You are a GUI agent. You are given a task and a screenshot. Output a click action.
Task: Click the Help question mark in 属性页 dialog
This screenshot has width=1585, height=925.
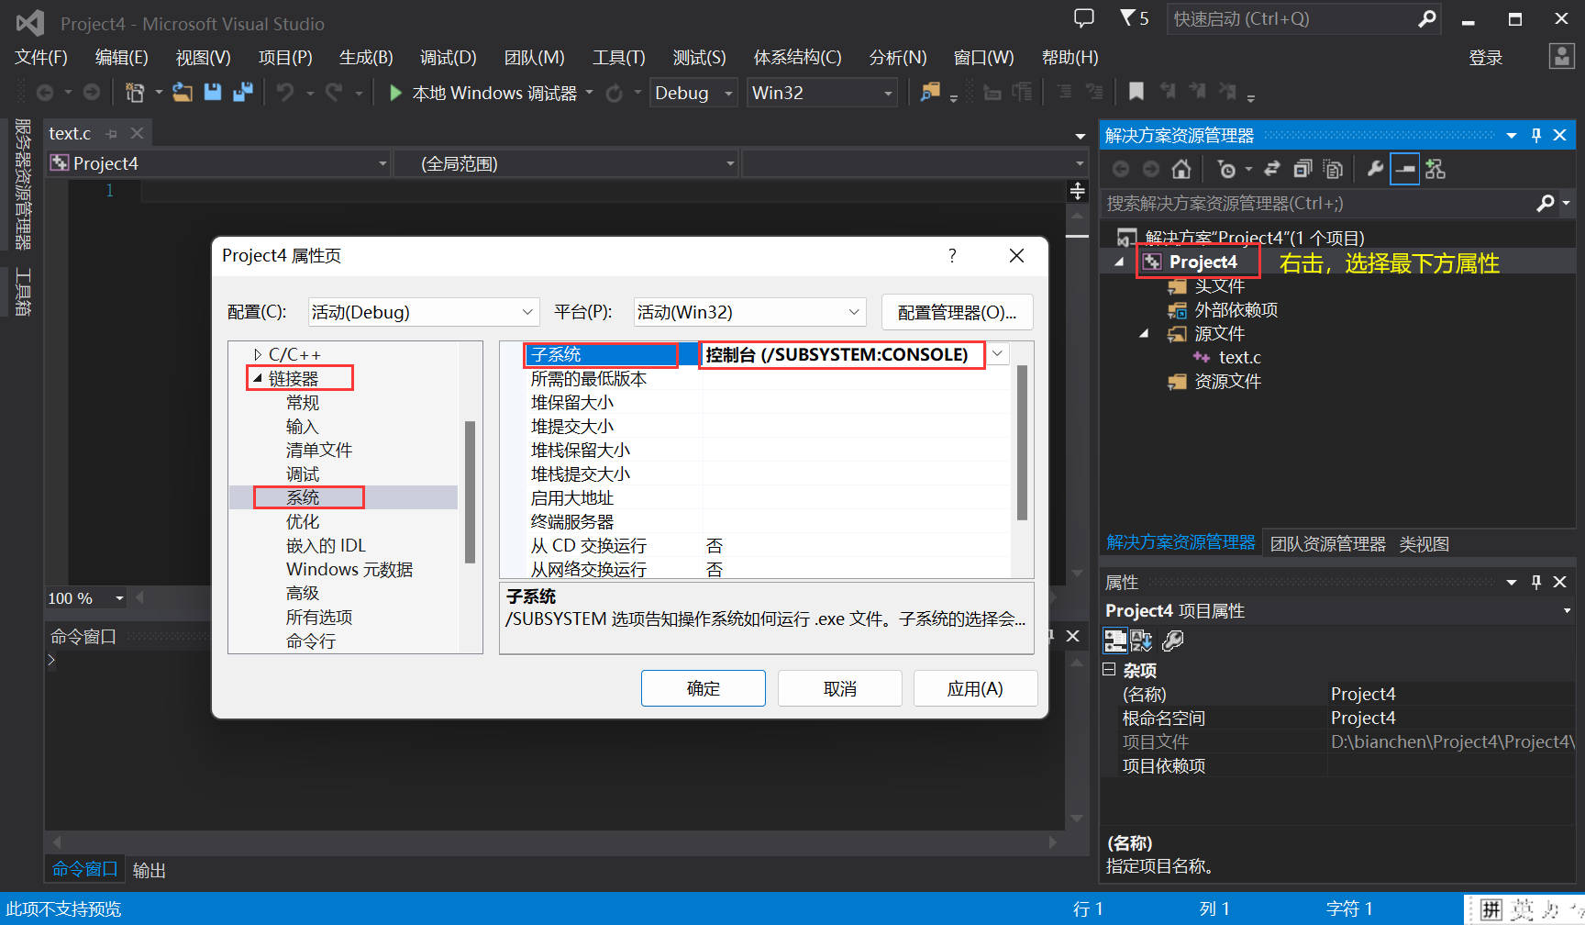pos(952,255)
